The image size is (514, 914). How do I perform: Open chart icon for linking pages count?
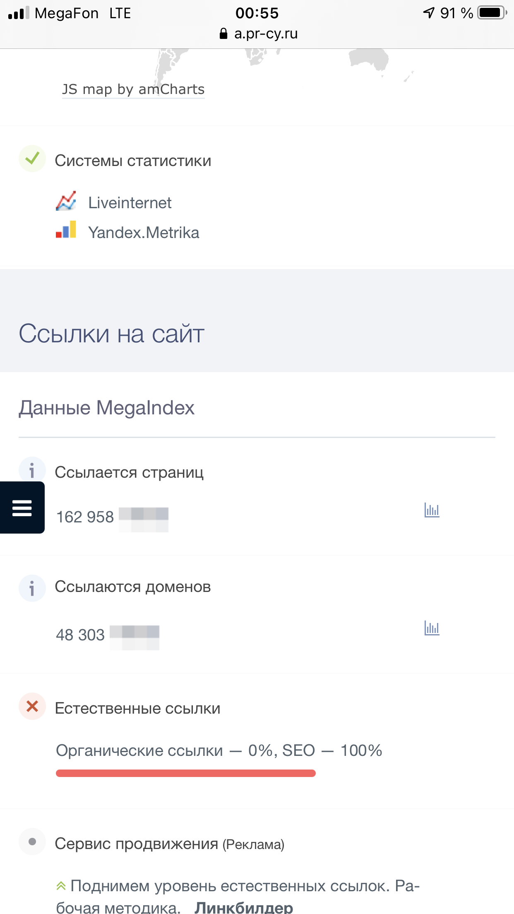pyautogui.click(x=432, y=510)
